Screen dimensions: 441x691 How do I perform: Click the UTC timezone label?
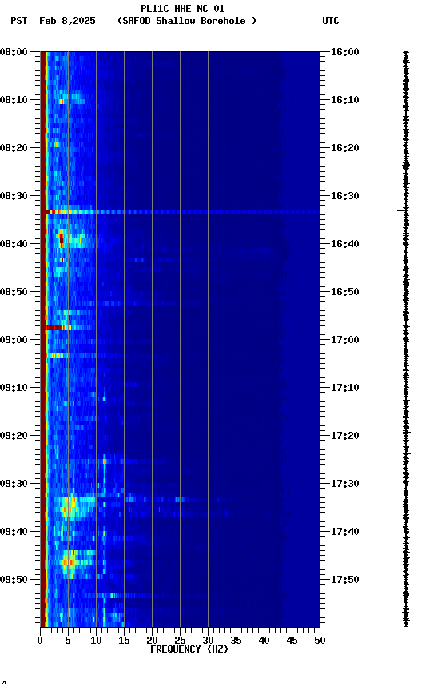coord(331,21)
